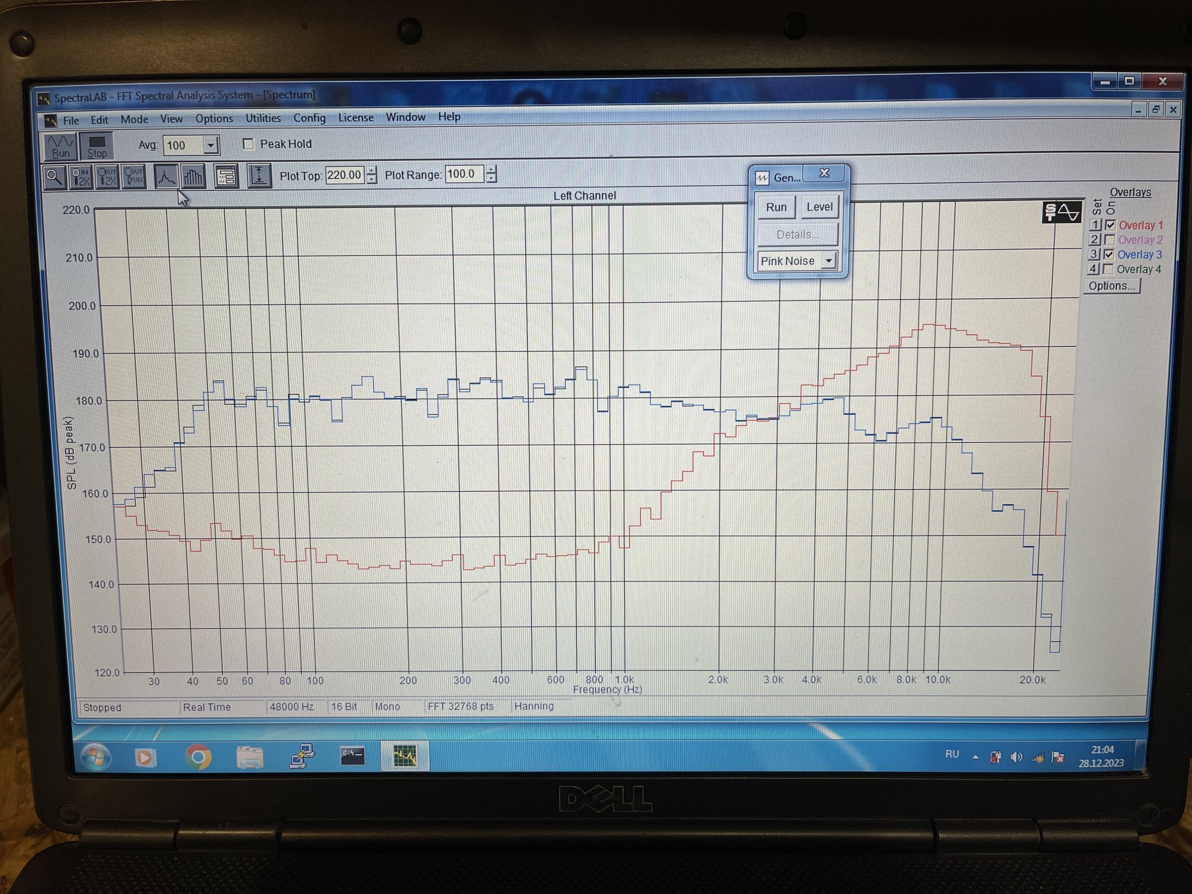
Task: Switch to bar graph plot style
Action: [193, 176]
